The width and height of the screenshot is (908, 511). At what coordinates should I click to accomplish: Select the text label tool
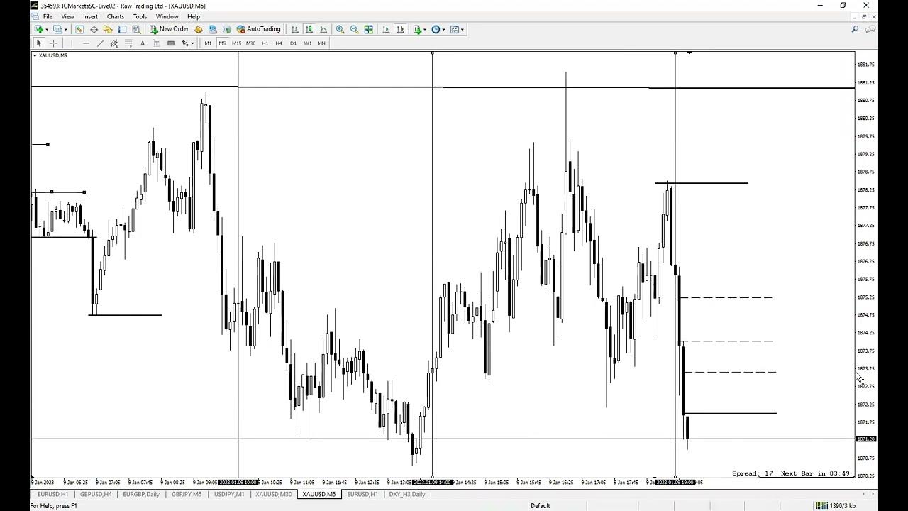pyautogui.click(x=157, y=43)
